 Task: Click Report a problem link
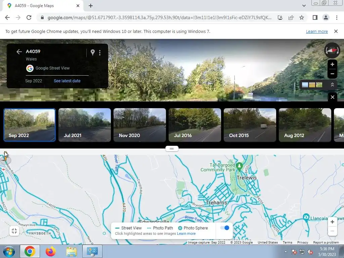click(326, 243)
